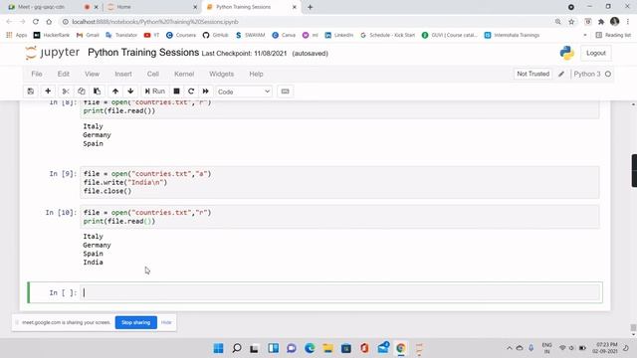The width and height of the screenshot is (637, 358).
Task: Open the Widgets menu
Action: coord(221,74)
